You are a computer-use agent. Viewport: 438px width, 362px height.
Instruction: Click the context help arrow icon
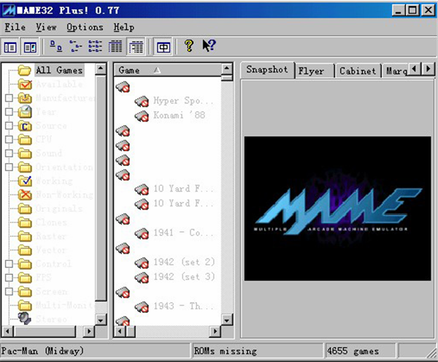pyautogui.click(x=209, y=46)
